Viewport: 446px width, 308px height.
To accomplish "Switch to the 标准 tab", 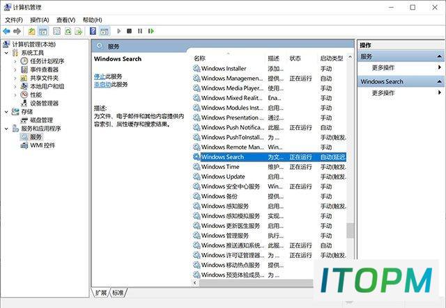I will 118,293.
